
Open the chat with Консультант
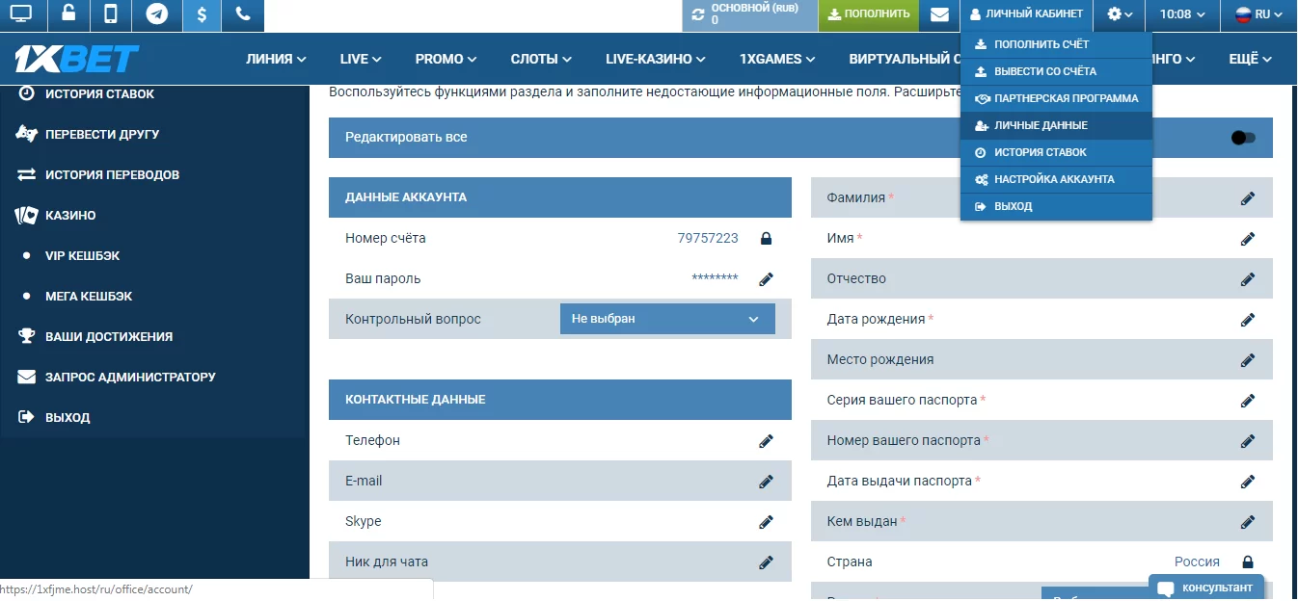(1206, 587)
